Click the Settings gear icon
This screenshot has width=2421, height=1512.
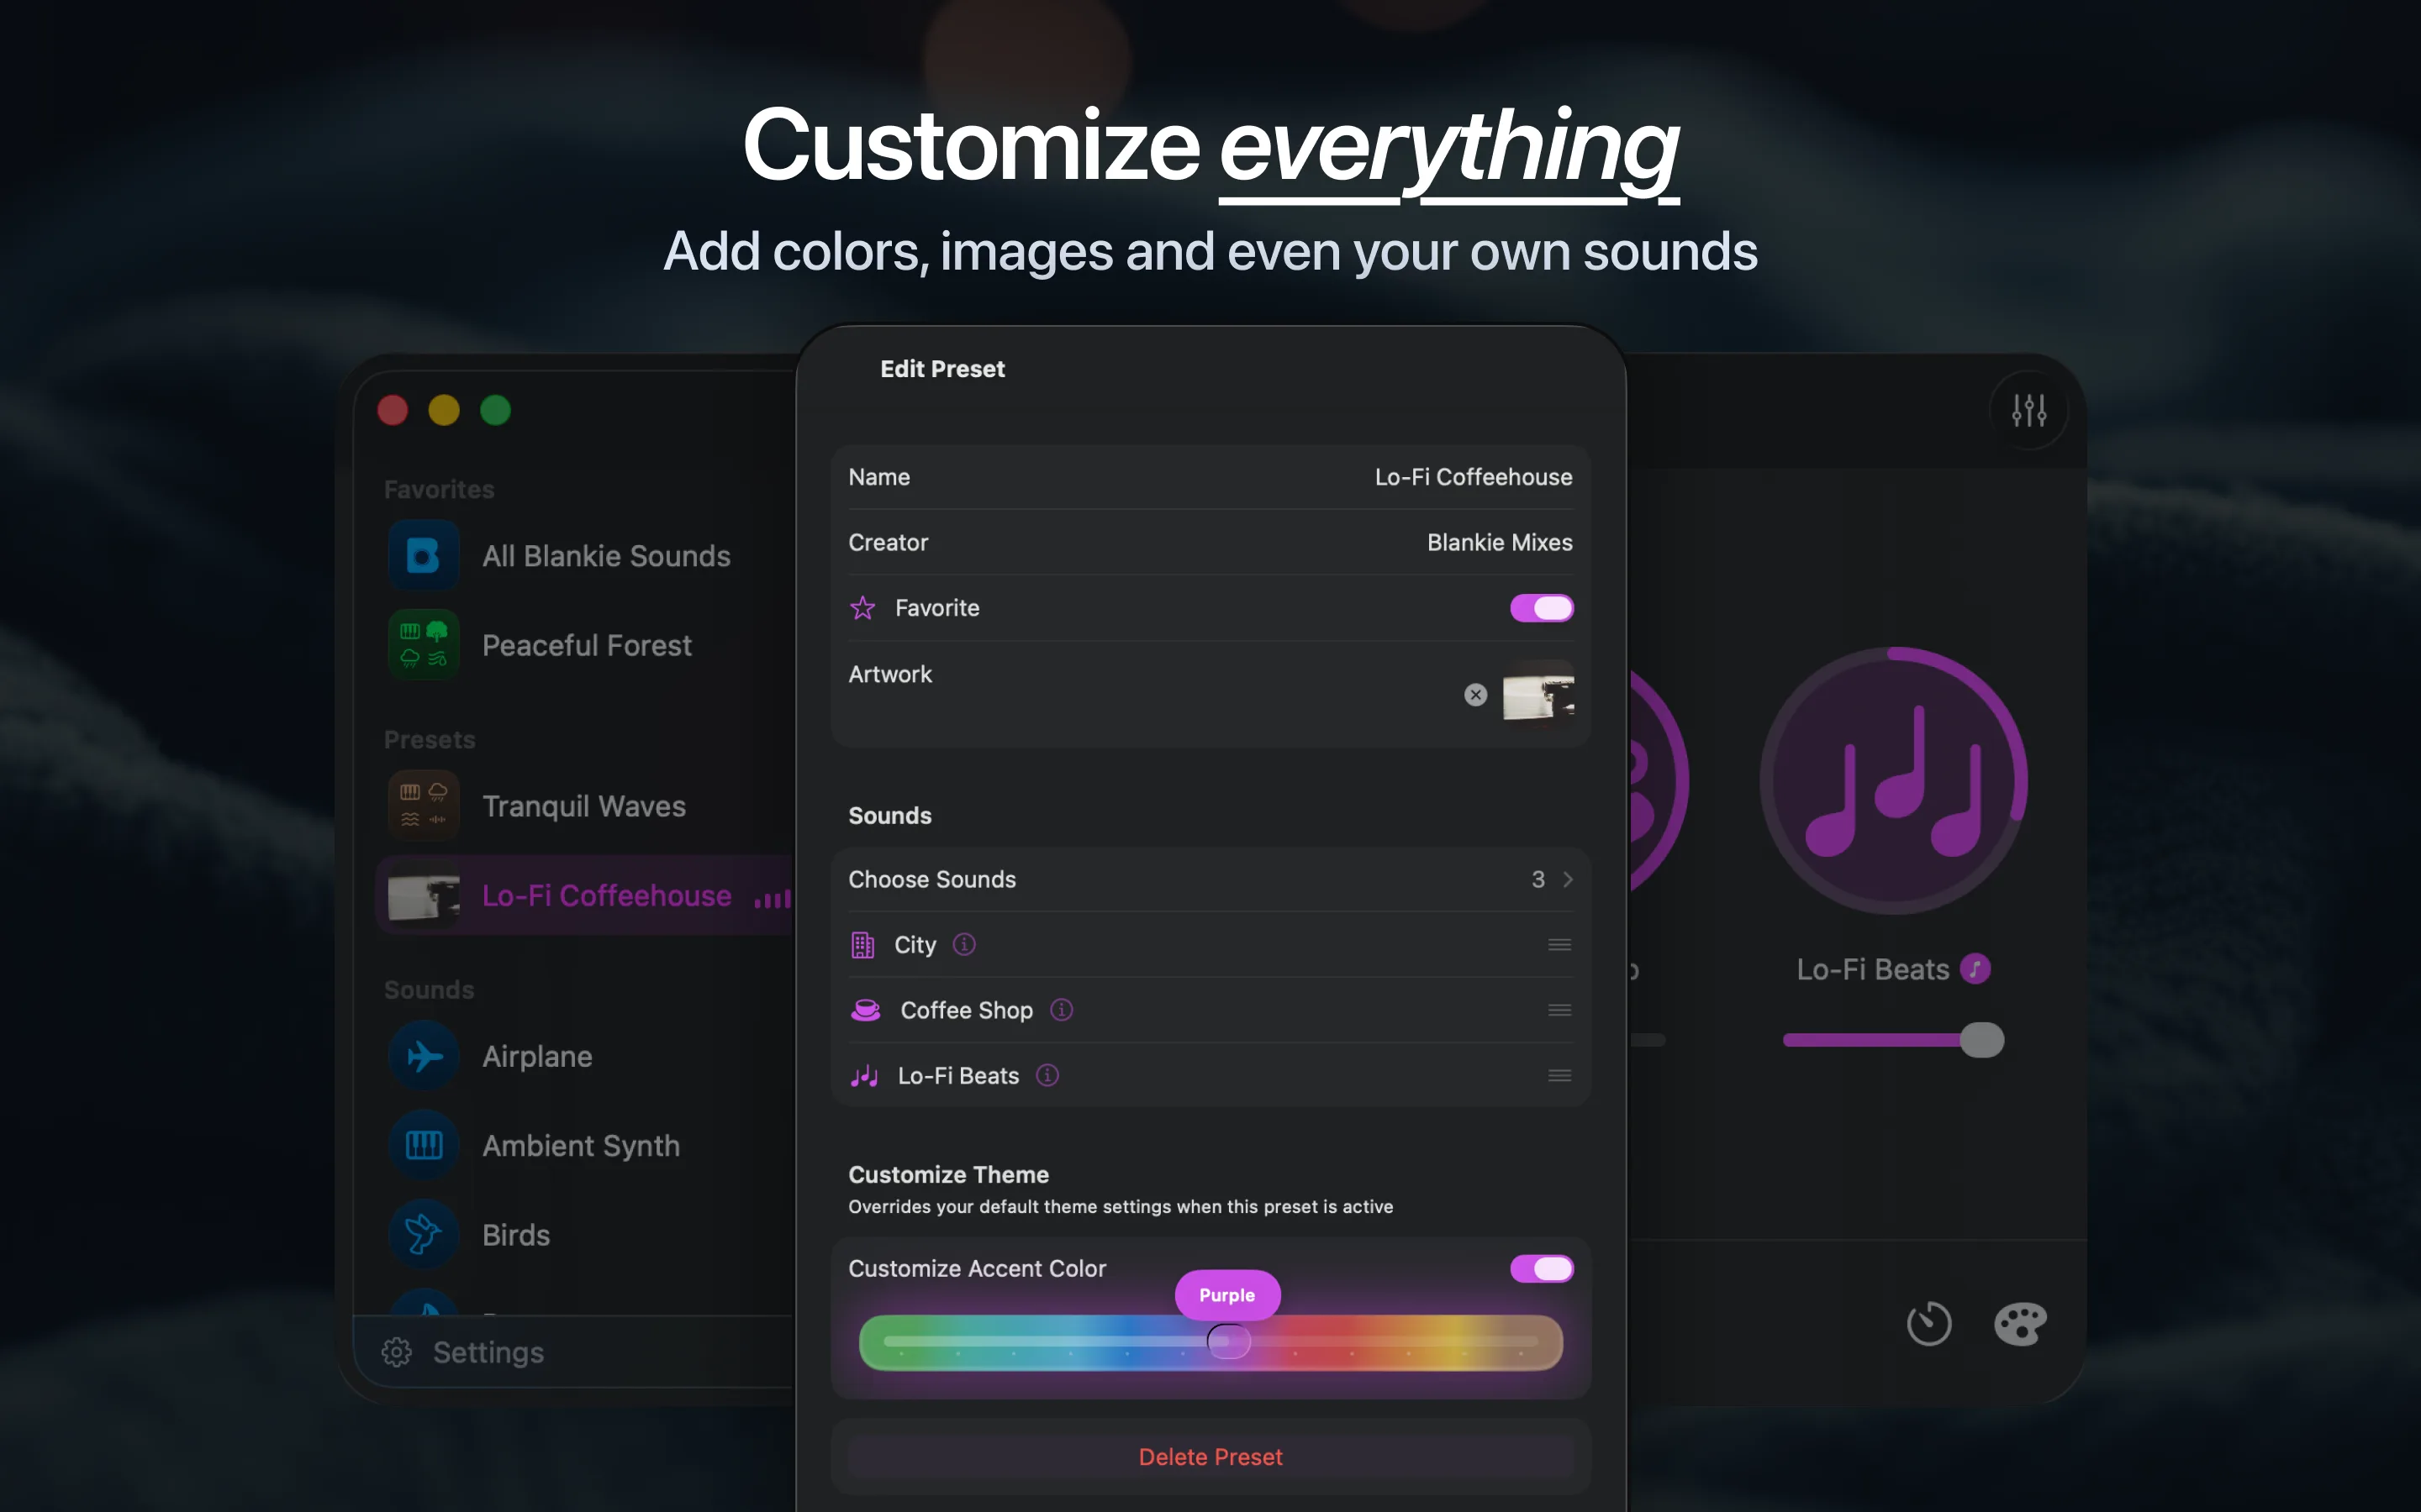[x=396, y=1352]
